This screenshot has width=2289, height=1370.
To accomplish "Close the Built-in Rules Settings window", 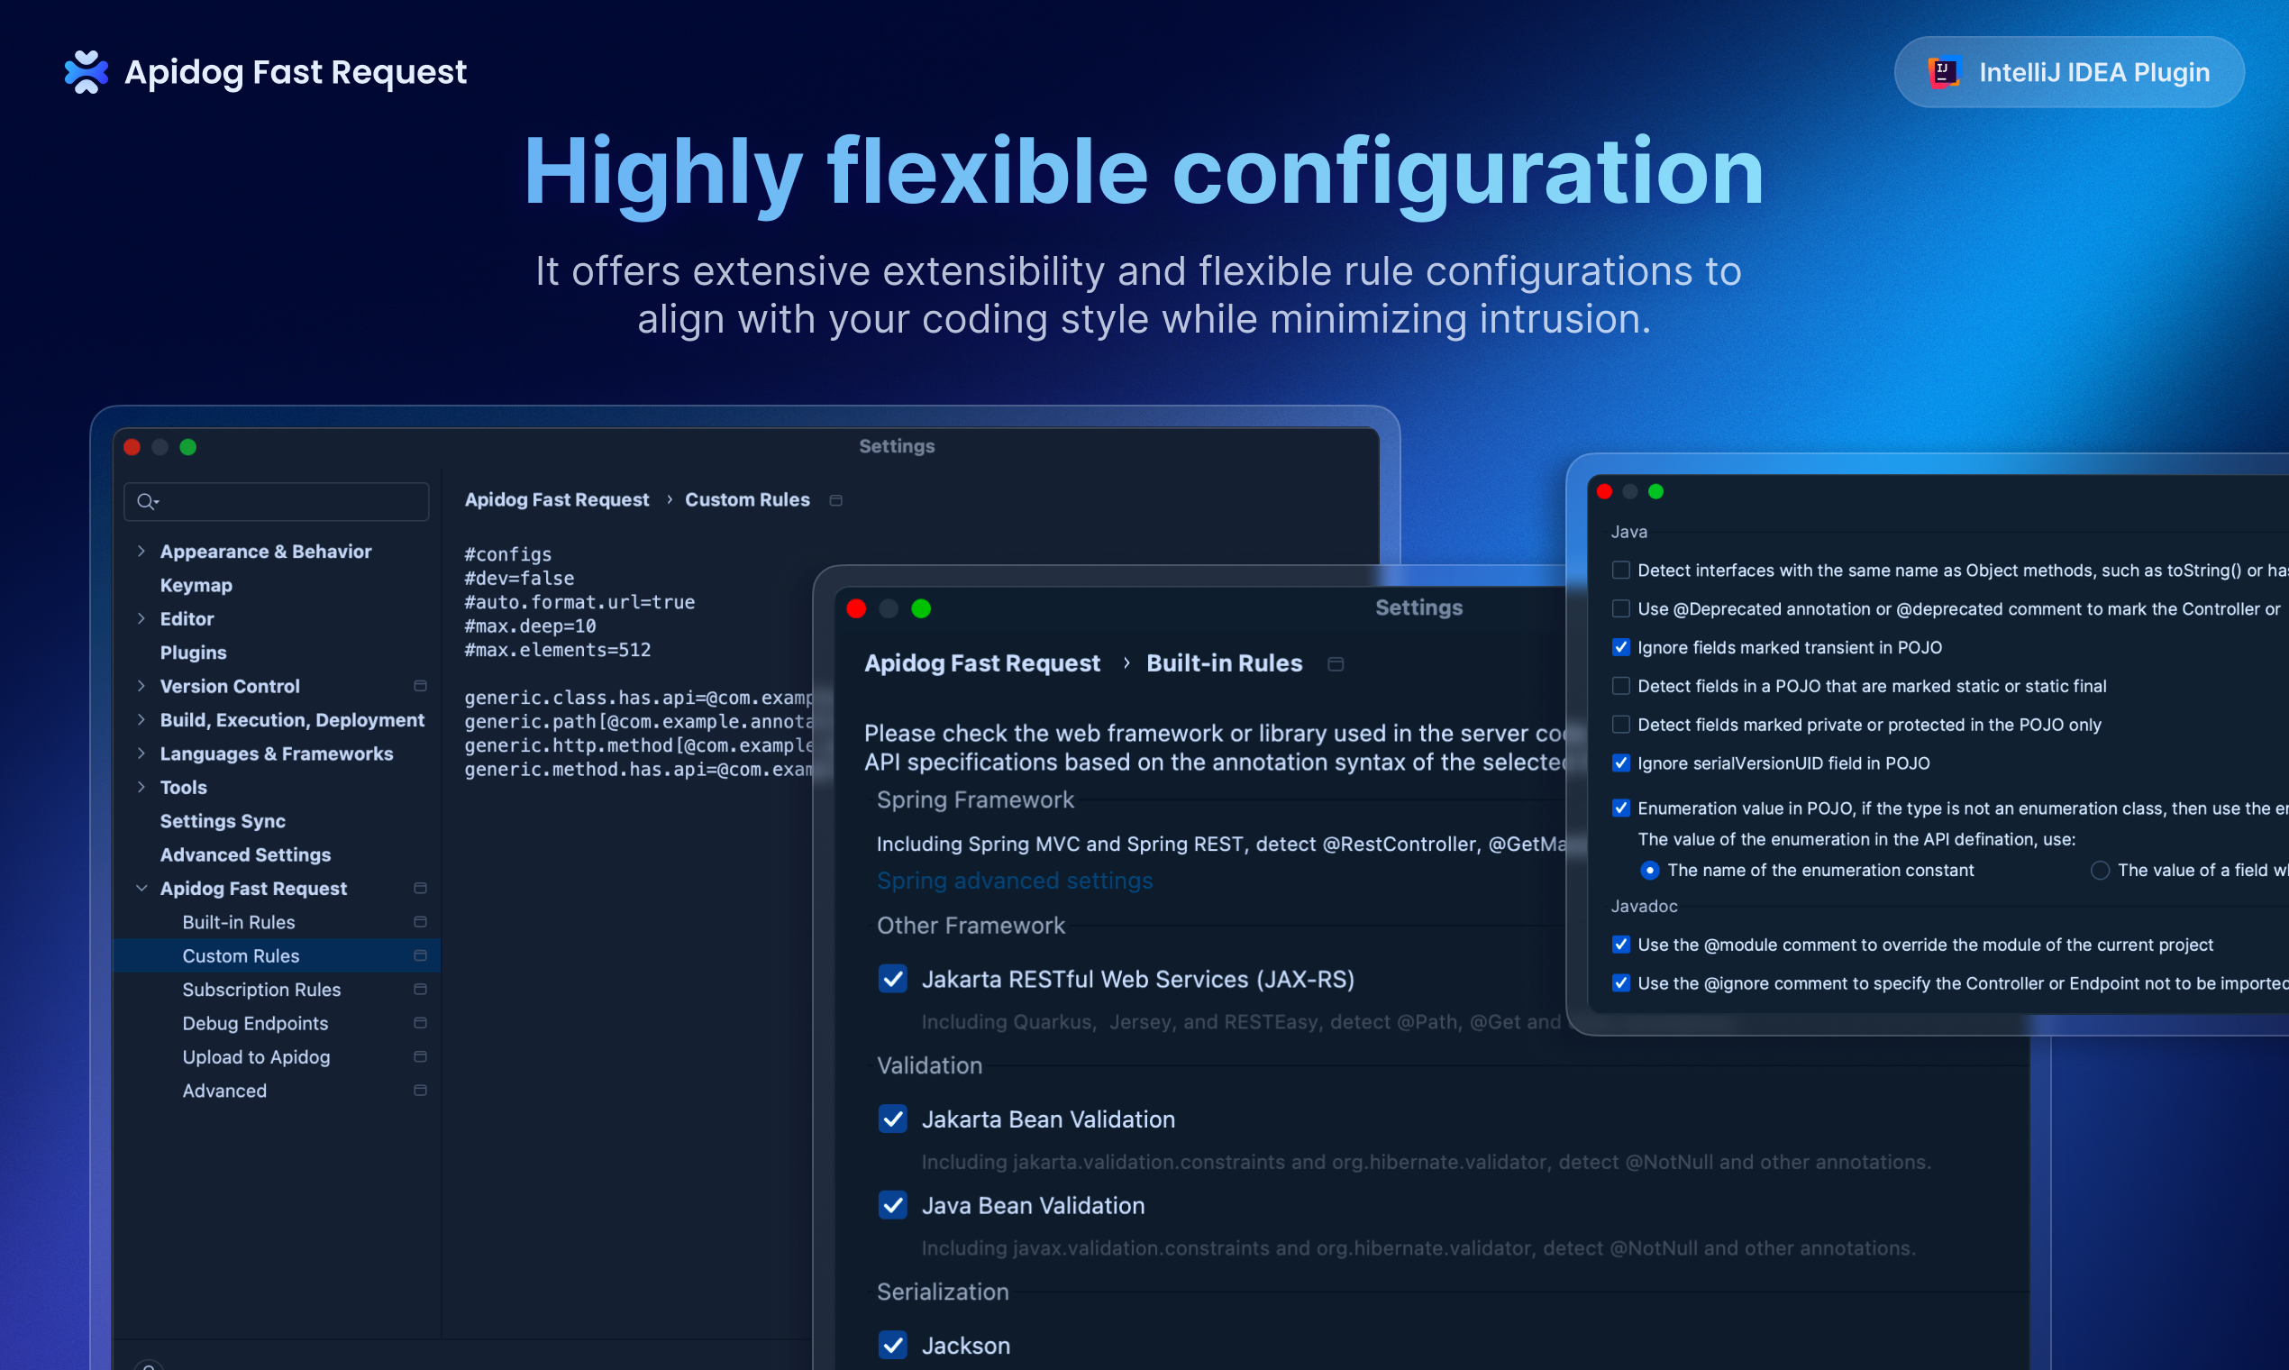I will coord(856,608).
